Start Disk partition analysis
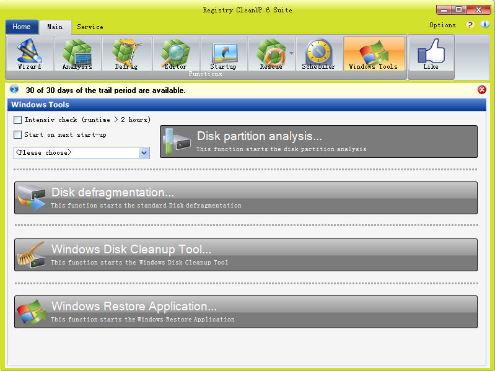The height and width of the screenshot is (371, 495). (318, 142)
